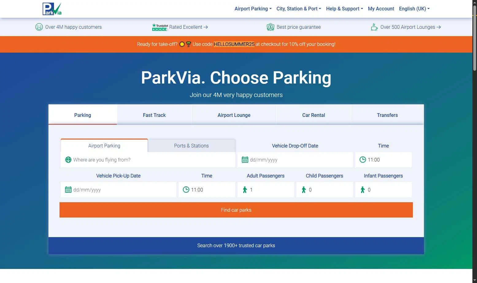Screen dimensions: 477x283
Task: Click 'Over 4M happy customers' text
Action: coord(73,27)
